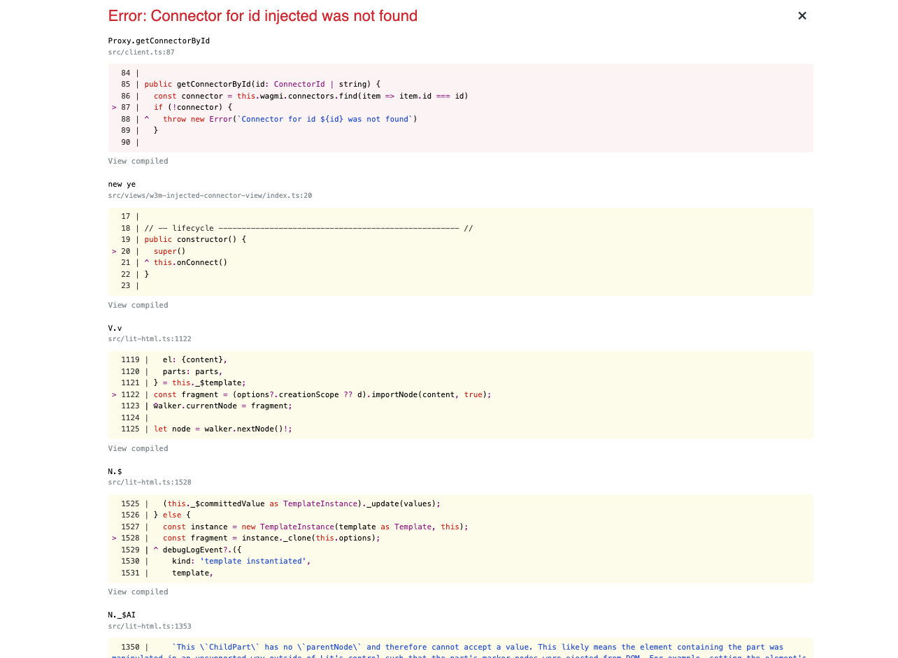Select the Proxy.getConnectorById frame heading
This screenshot has width=898, height=658.
pyautogui.click(x=159, y=41)
